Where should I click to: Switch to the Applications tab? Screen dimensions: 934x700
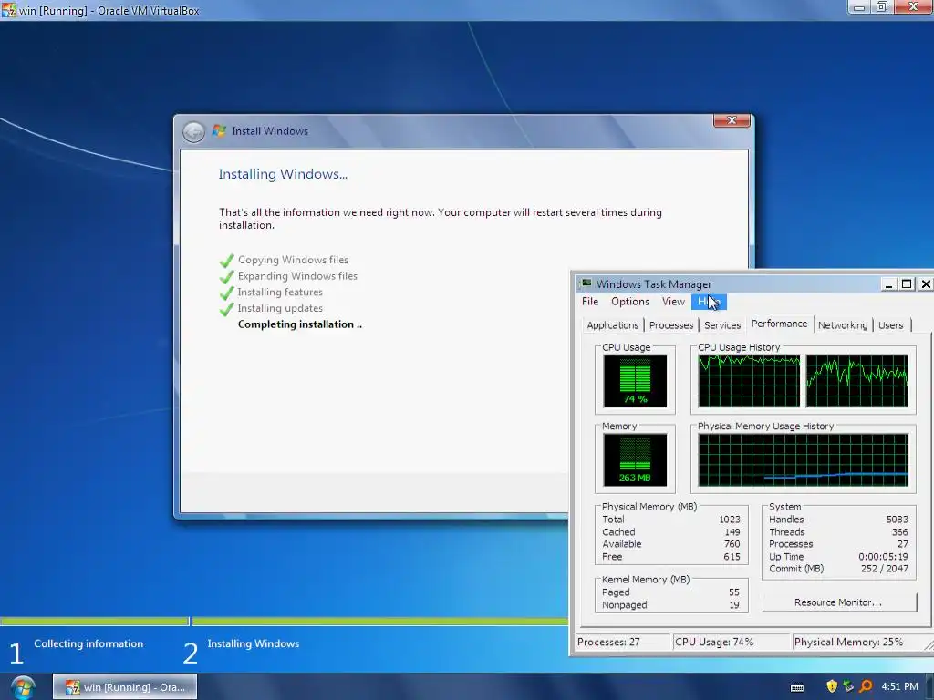tap(612, 325)
